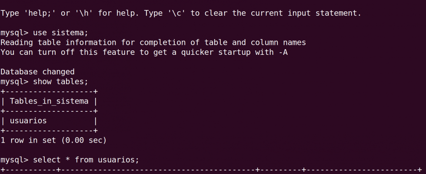Screen dimensions: 426x174
Task: Click the first 'mysql>' prompt
Action: [x=14, y=33]
